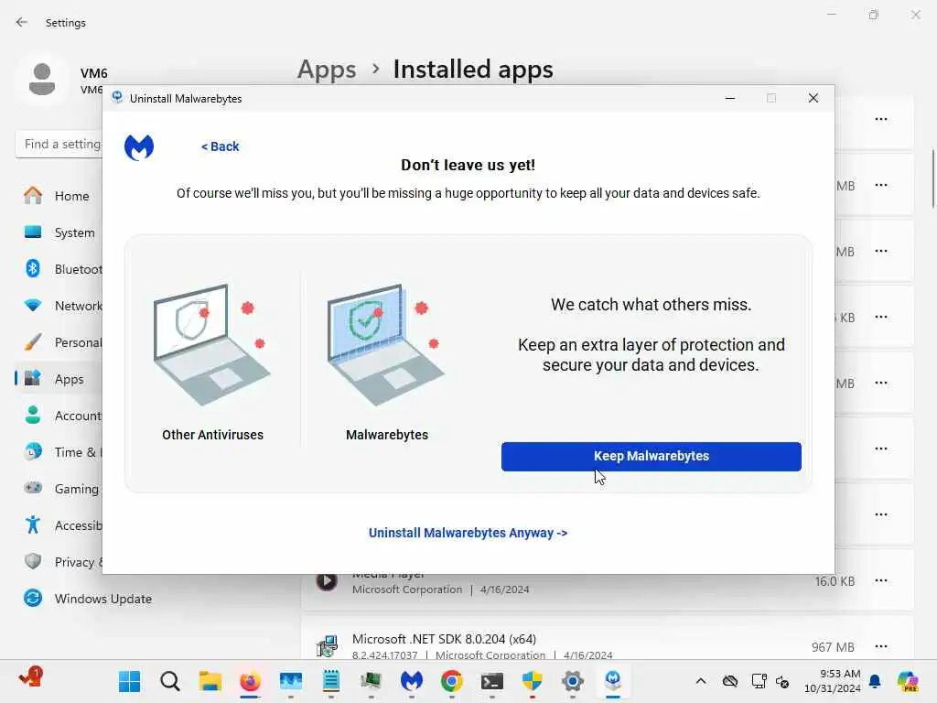Image resolution: width=937 pixels, height=703 pixels.
Task: Open Windows Security shield in taskbar
Action: (x=532, y=681)
